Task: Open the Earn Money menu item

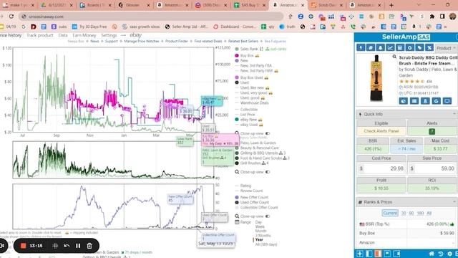Action: (x=84, y=35)
